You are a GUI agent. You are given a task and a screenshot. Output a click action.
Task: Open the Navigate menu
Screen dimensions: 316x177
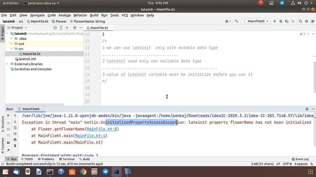[38, 15]
